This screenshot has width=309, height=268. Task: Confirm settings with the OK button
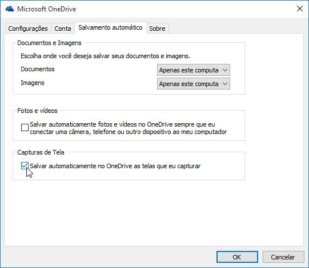pyautogui.click(x=237, y=257)
